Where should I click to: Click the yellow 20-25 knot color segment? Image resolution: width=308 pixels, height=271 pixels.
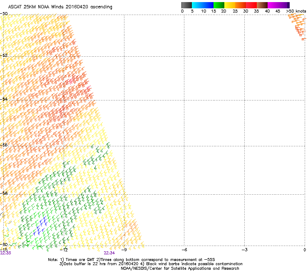click(x=230, y=5)
